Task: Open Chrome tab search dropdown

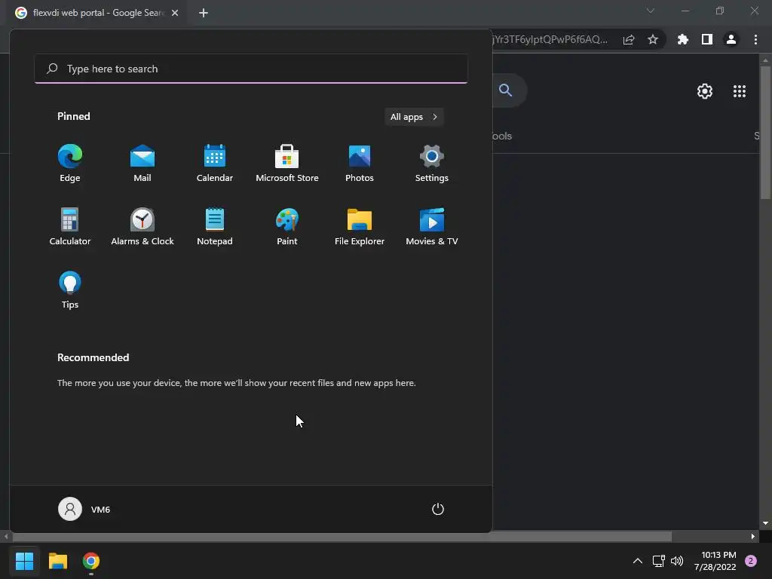Action: click(651, 11)
